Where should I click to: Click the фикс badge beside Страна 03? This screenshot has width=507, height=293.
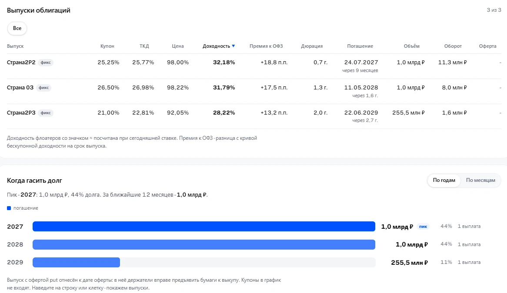pyautogui.click(x=43, y=87)
